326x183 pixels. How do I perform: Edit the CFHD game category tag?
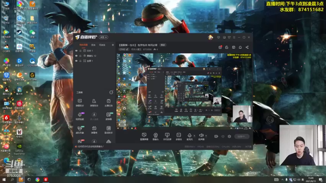pos(124,49)
